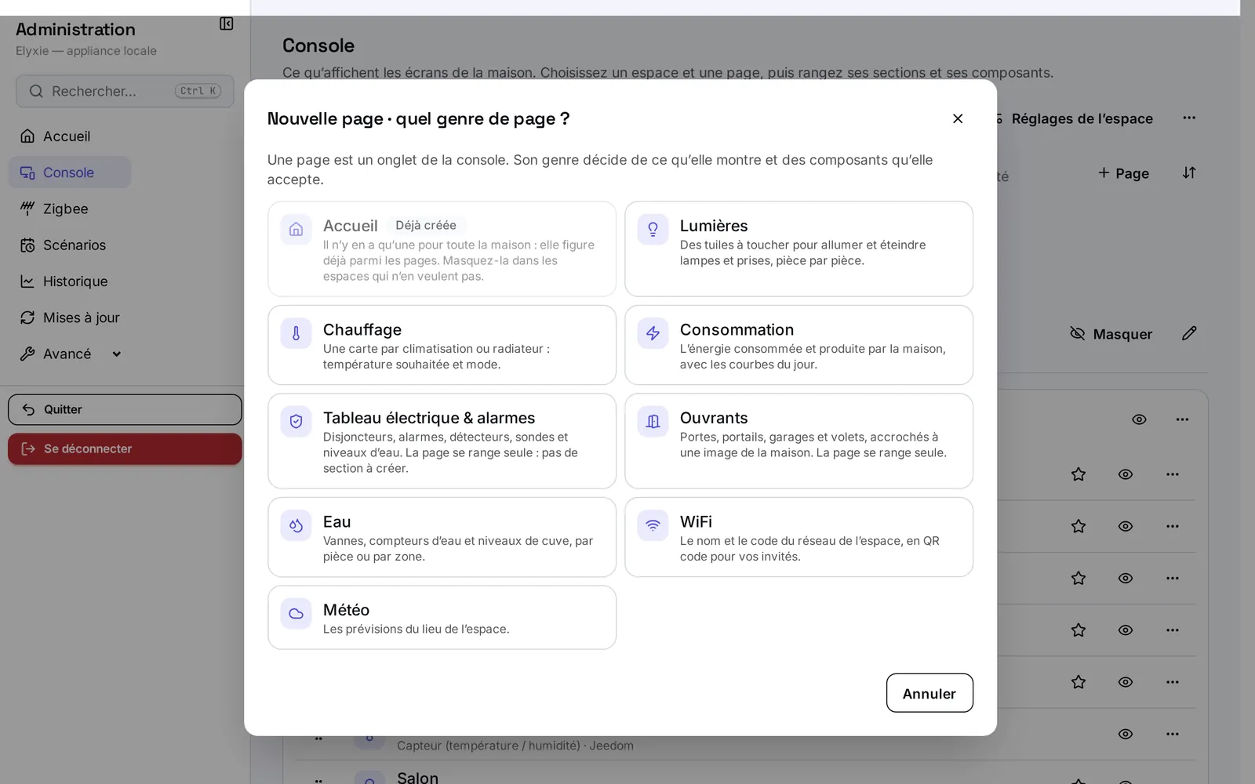
Task: Pick the Eau droplets icon card
Action: [442, 537]
